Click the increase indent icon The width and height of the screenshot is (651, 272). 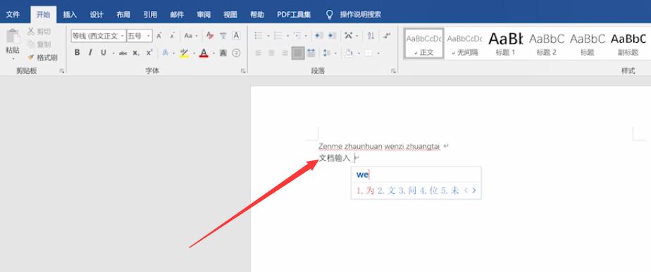(x=332, y=36)
